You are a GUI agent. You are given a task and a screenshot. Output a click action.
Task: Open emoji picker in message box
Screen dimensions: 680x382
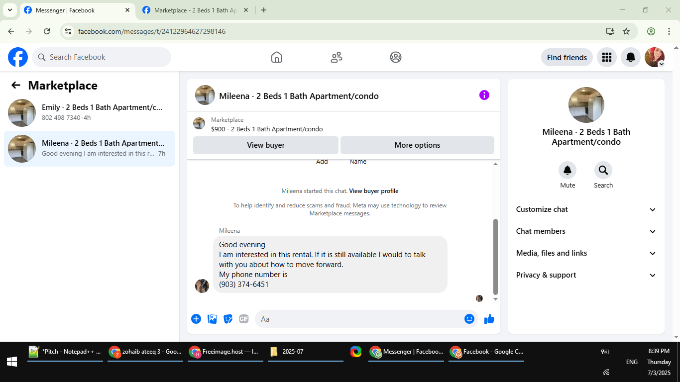tap(469, 319)
